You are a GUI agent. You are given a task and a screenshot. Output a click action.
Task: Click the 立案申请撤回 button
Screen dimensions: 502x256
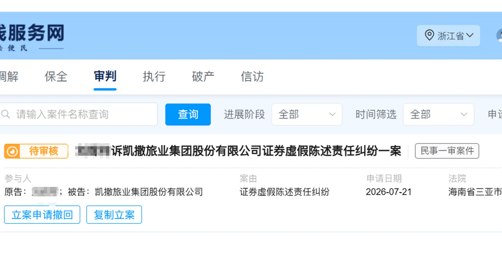coord(42,214)
